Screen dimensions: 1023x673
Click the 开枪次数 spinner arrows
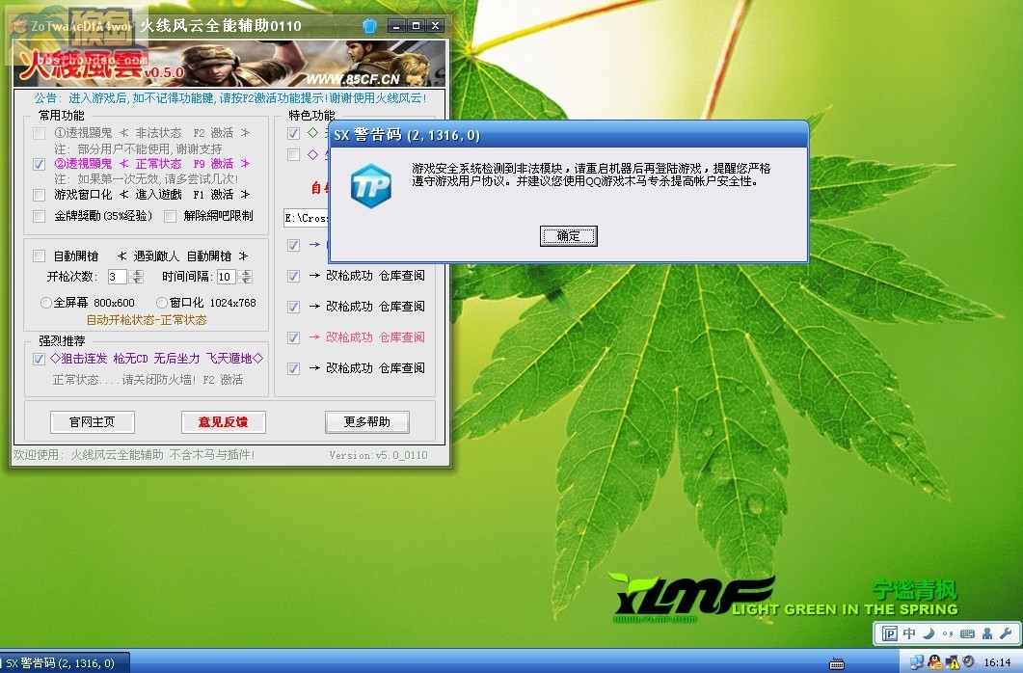(136, 277)
